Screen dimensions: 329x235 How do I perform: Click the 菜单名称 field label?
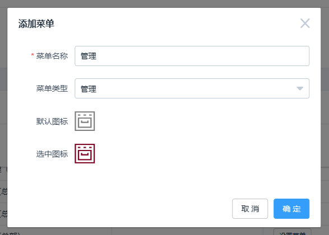pos(52,56)
